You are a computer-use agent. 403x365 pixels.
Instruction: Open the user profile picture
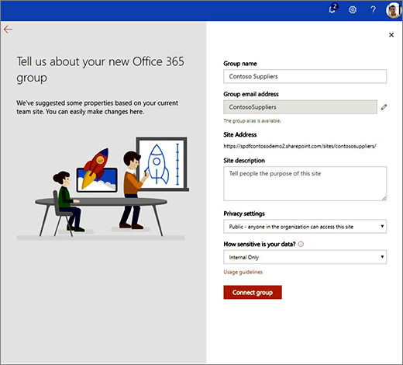394,10
